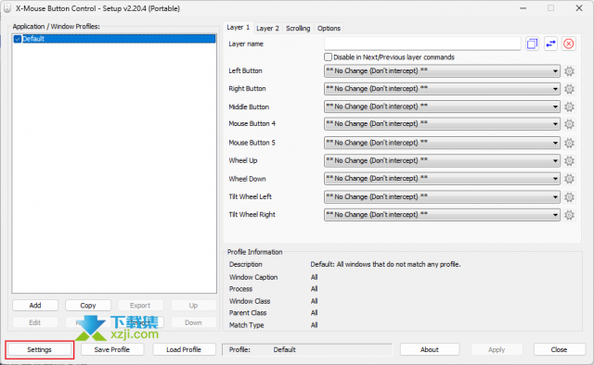The height and width of the screenshot is (365, 594).
Task: Click the swap layer arrows icon
Action: [x=550, y=44]
